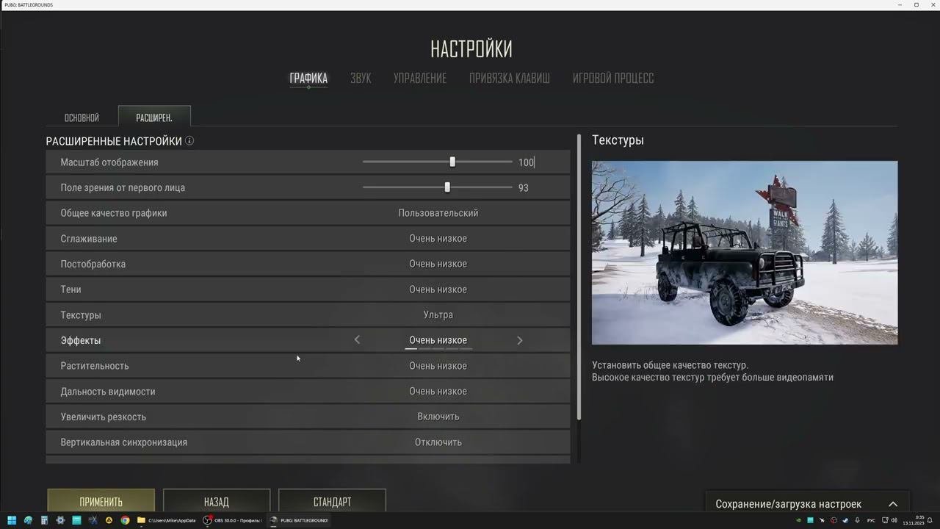Viewport: 940px width, 529px height.
Task: Expand the Сохранение/загрузка настроек panel
Action: 893,504
